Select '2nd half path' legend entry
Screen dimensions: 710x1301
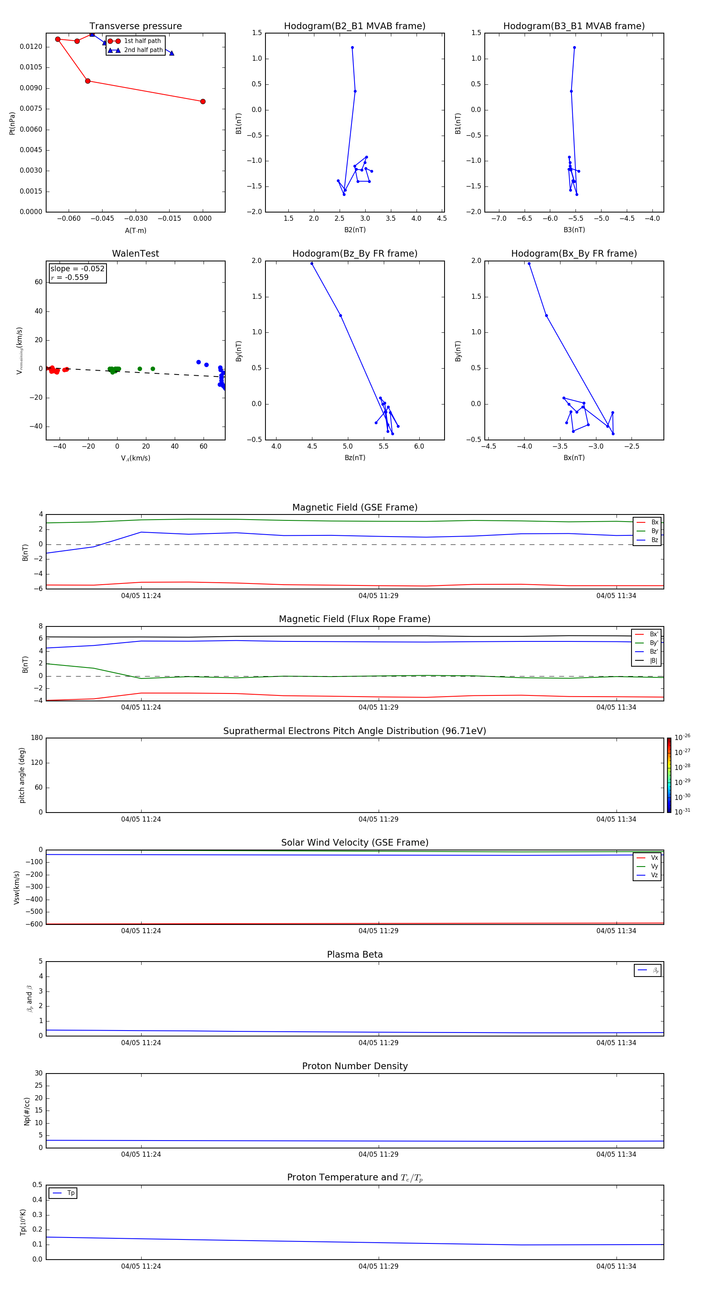(x=135, y=50)
